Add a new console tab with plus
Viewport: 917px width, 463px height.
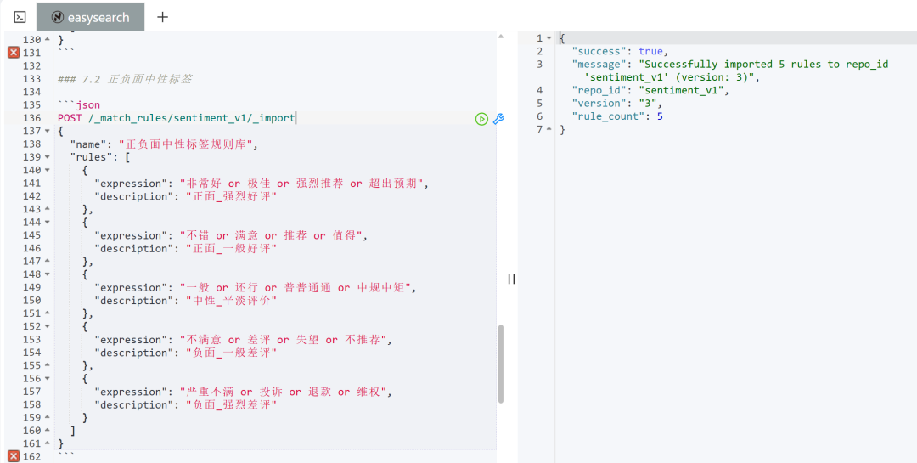point(162,17)
